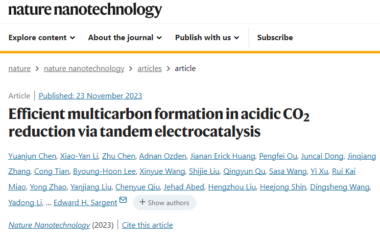
Task: Click the plus icon in Show authors
Action: tap(142, 202)
